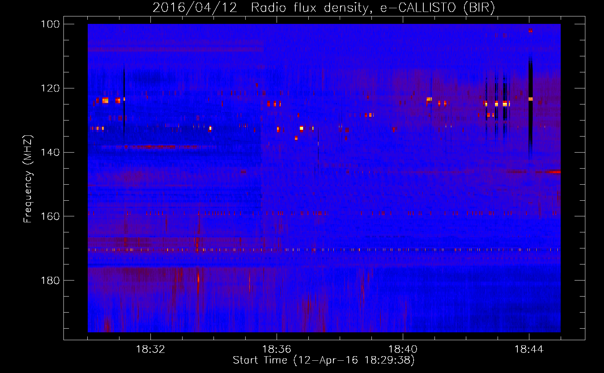
Task: Click the 18:40 time tick label
Action: point(403,350)
